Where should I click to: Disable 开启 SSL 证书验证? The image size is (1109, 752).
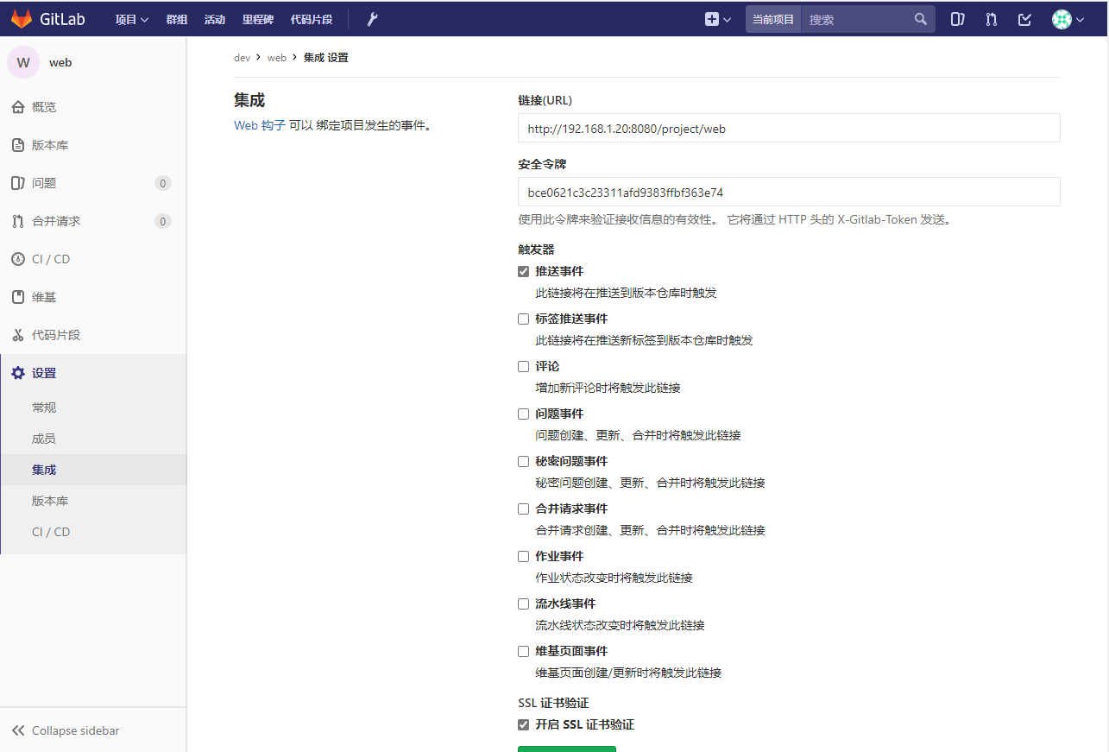coord(523,724)
